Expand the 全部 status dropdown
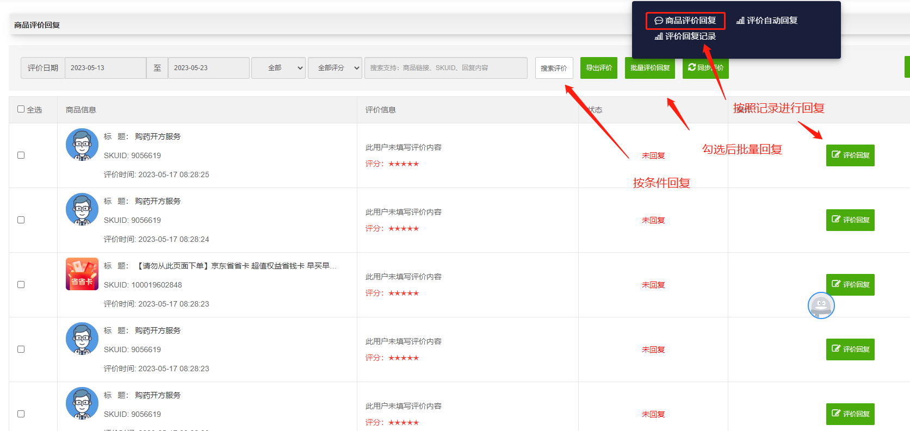The image size is (910, 431). 278,68
